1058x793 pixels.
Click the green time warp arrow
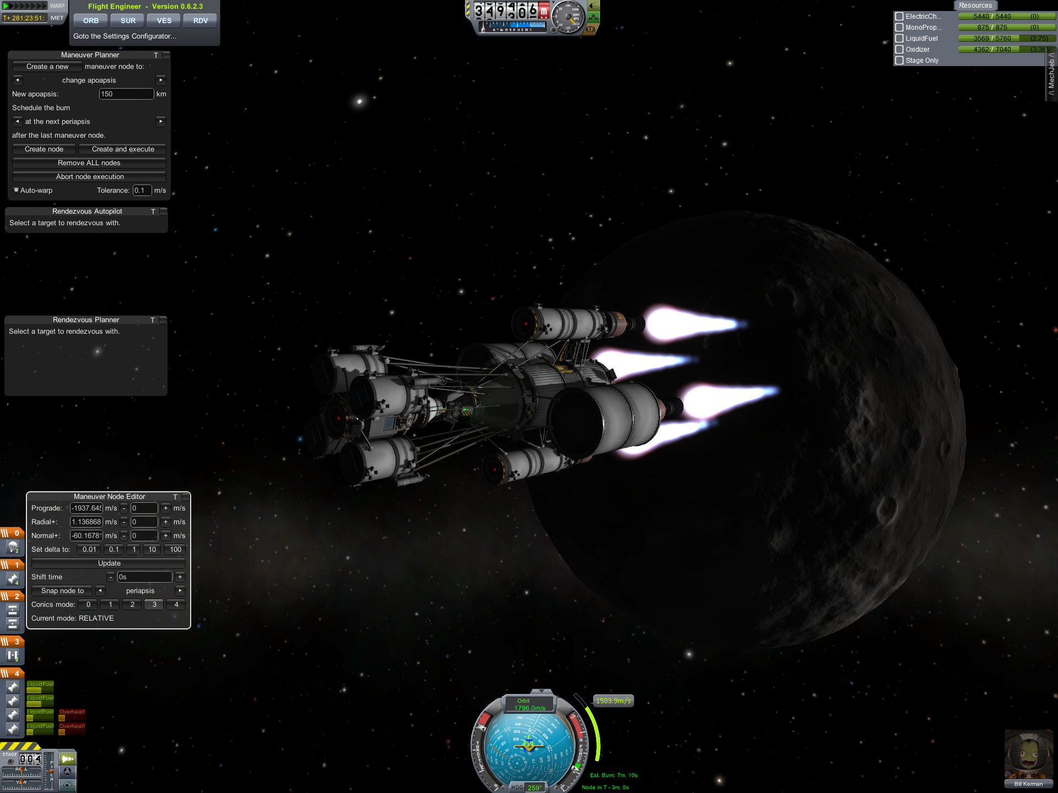(x=6, y=6)
